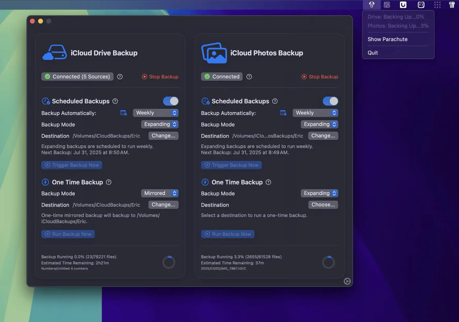Image resolution: width=459 pixels, height=322 pixels.
Task: Click Photos Run Backup Now button
Action: tap(228, 234)
